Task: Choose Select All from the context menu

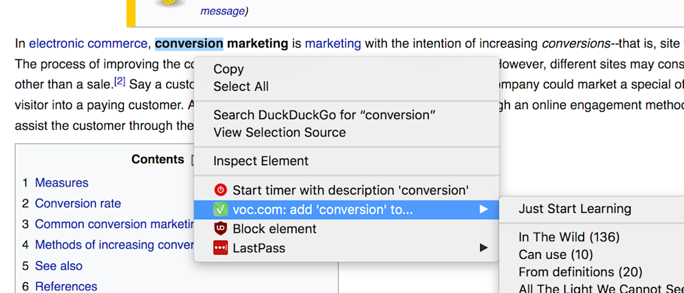Action: point(241,87)
